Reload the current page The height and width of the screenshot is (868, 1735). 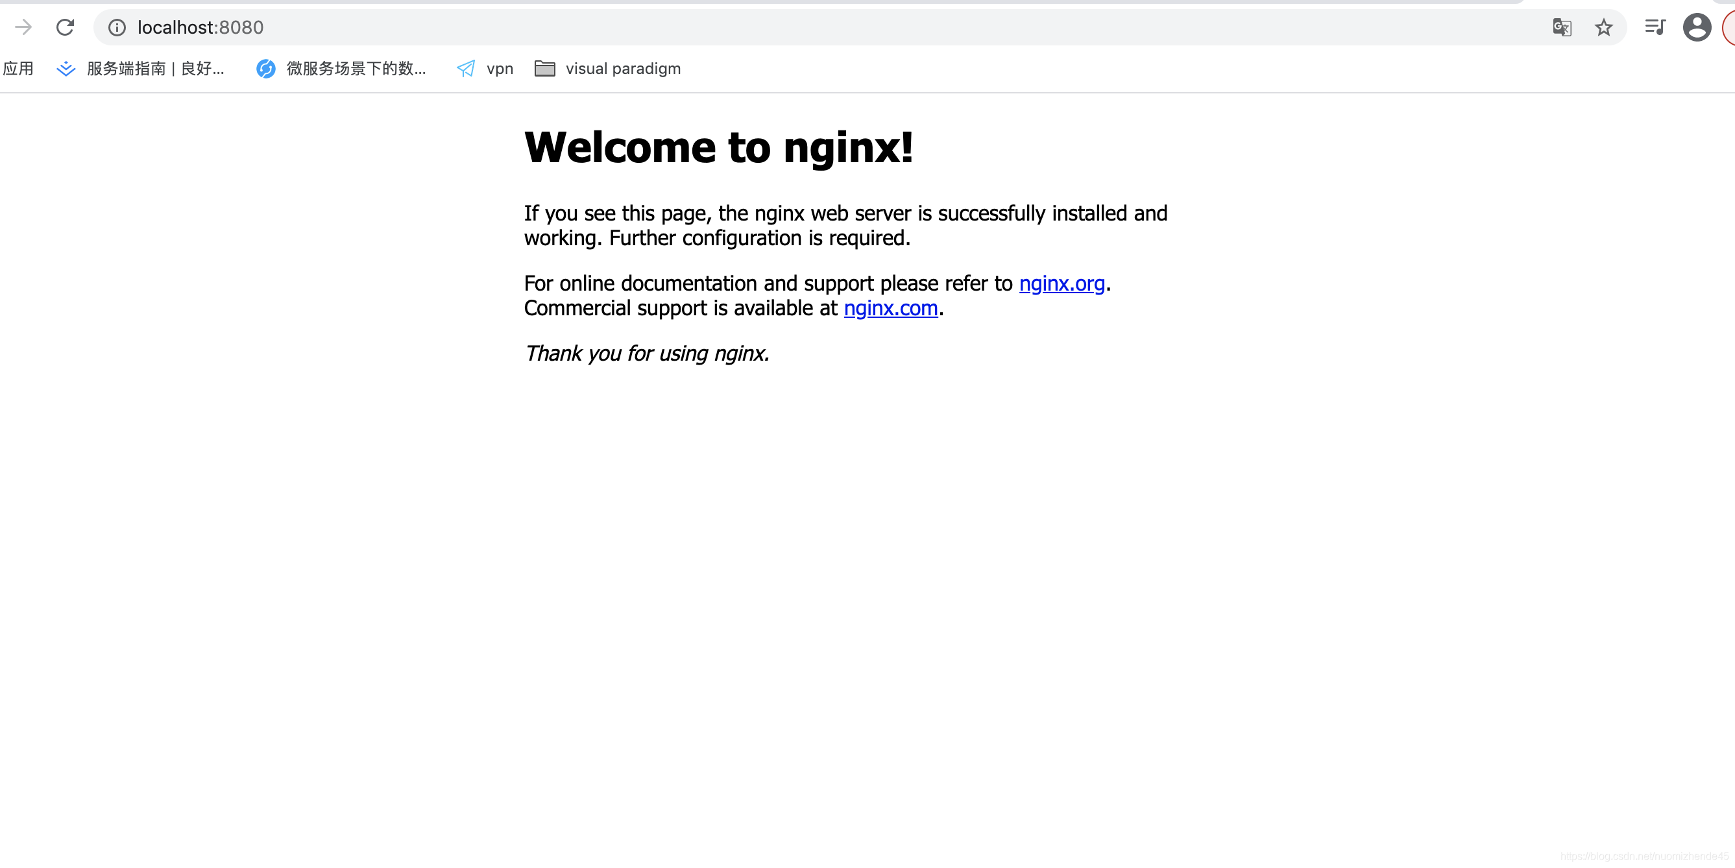pos(65,27)
